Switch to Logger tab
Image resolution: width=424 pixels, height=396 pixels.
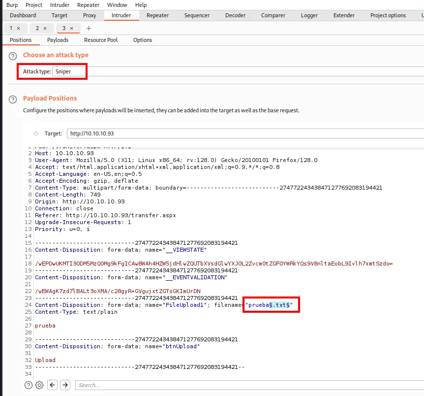(309, 15)
